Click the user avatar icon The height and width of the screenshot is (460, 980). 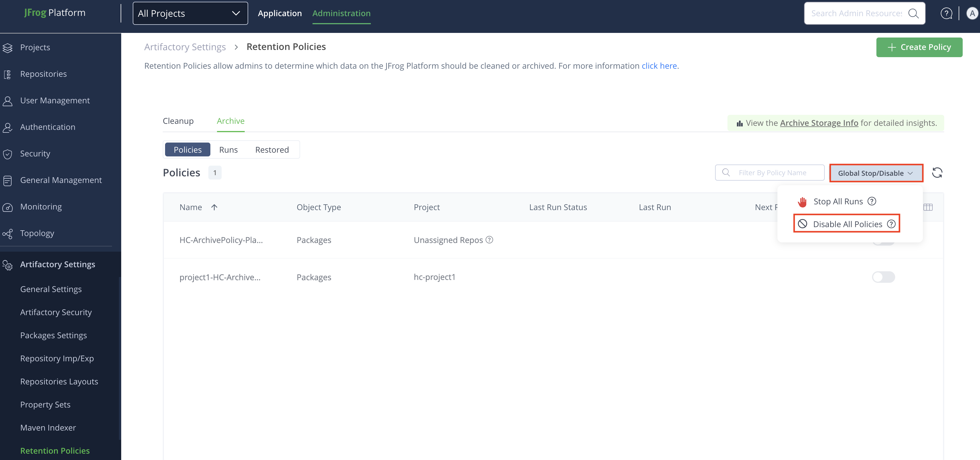coord(972,13)
